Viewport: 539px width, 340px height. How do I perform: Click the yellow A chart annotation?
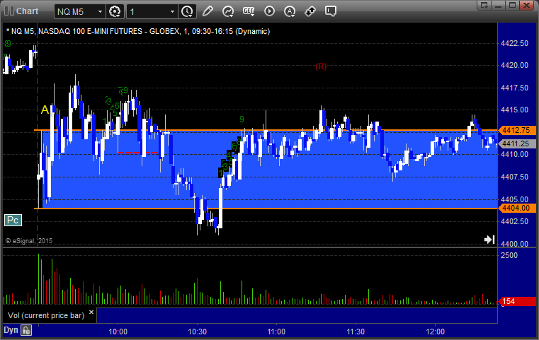45,110
